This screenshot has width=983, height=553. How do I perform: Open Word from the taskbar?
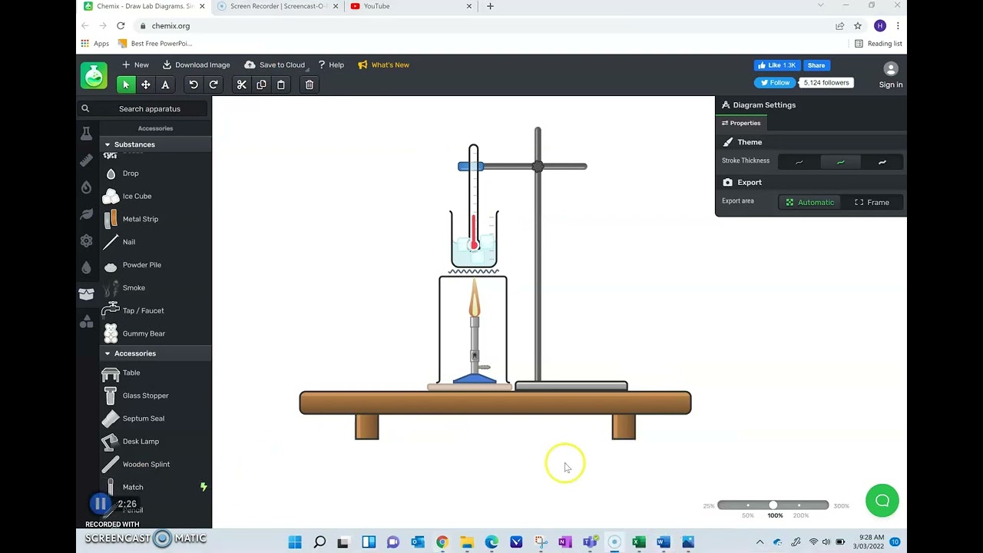pyautogui.click(x=664, y=542)
